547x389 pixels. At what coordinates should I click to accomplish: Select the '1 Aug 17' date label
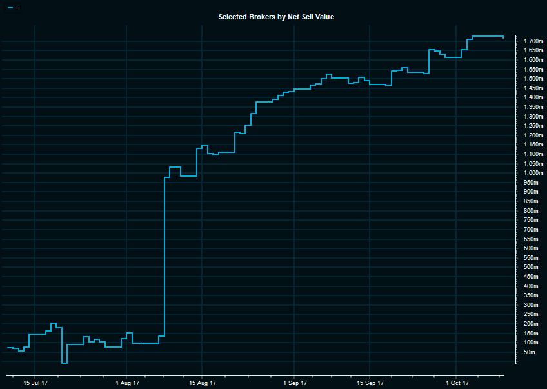(126, 383)
